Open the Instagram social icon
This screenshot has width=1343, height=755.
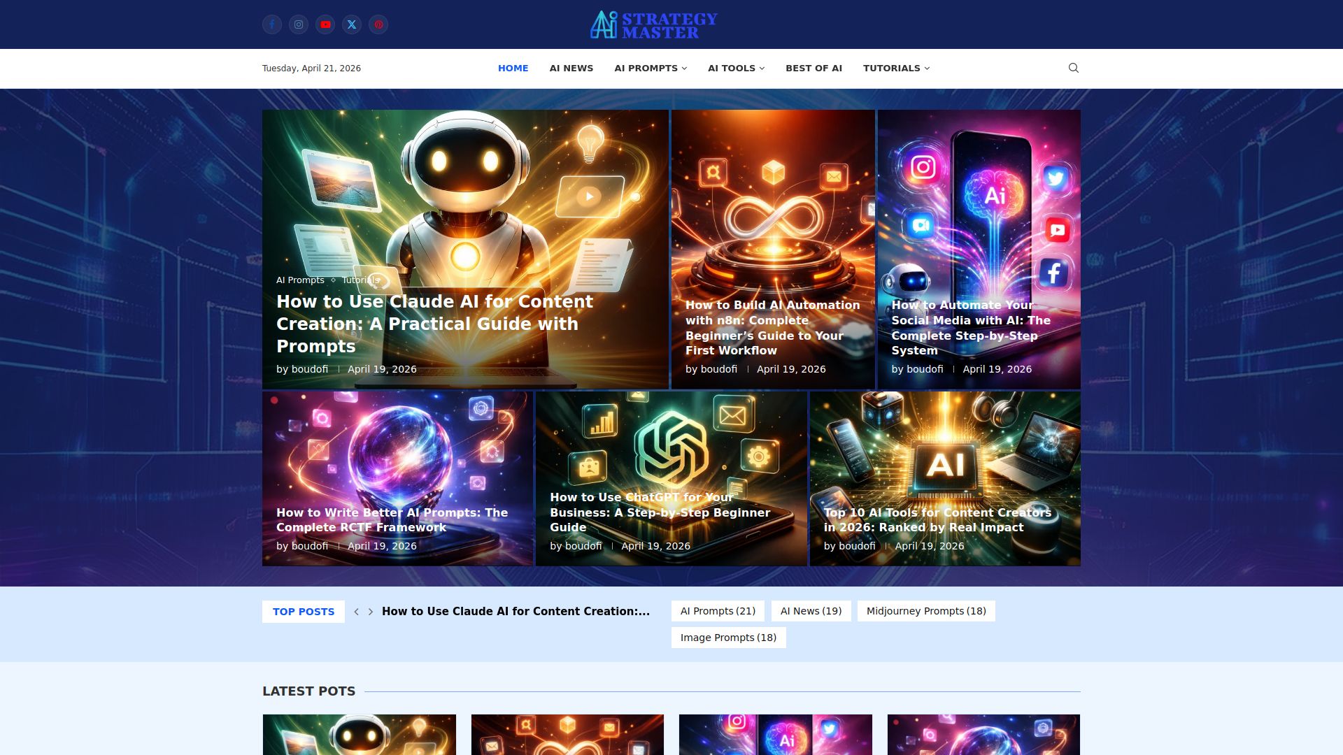(x=299, y=24)
